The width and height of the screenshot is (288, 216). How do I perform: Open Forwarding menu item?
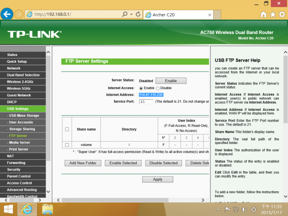coord(23,163)
